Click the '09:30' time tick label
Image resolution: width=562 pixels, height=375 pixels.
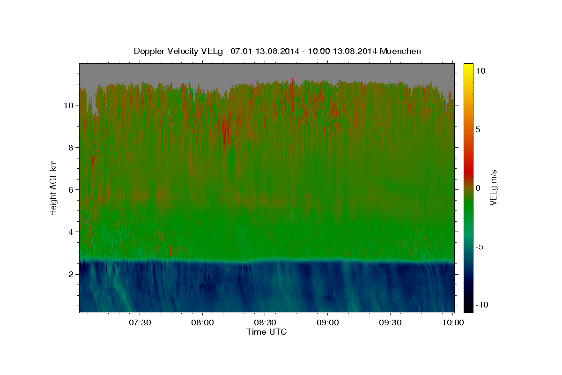tap(390, 323)
